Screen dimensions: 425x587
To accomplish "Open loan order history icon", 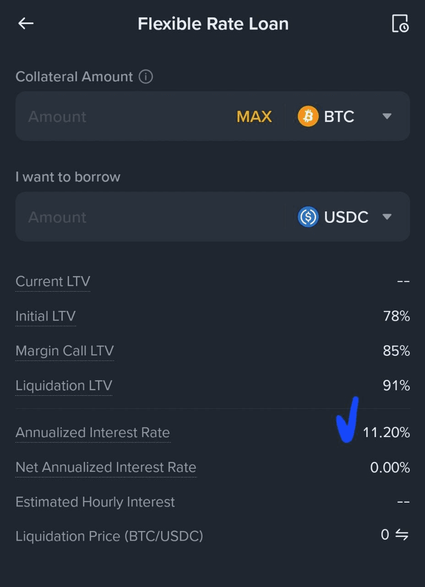I will [400, 24].
